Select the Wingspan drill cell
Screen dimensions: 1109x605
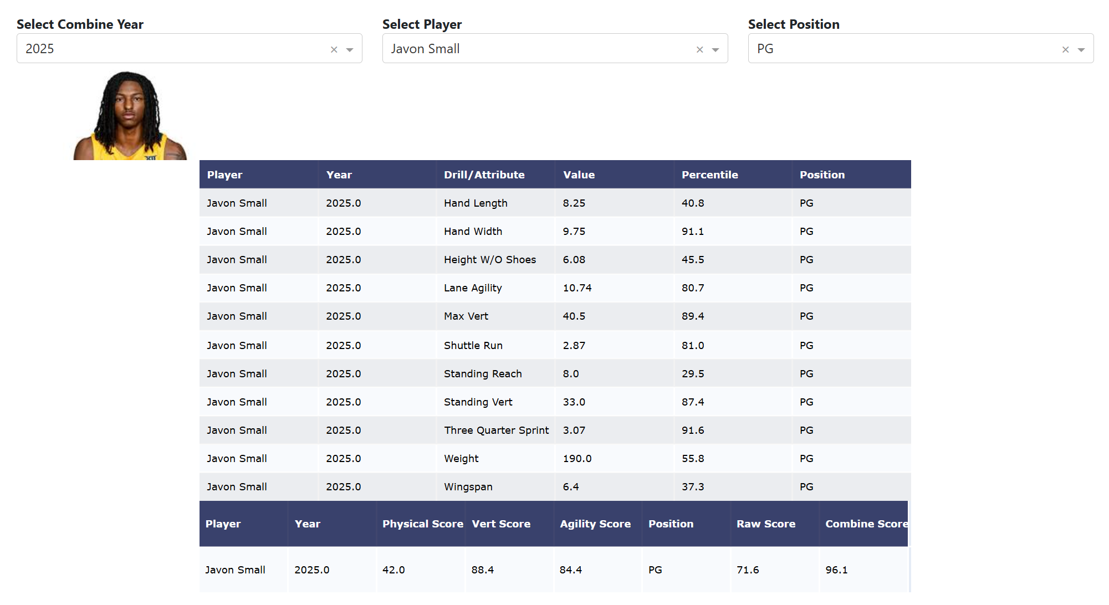point(468,487)
